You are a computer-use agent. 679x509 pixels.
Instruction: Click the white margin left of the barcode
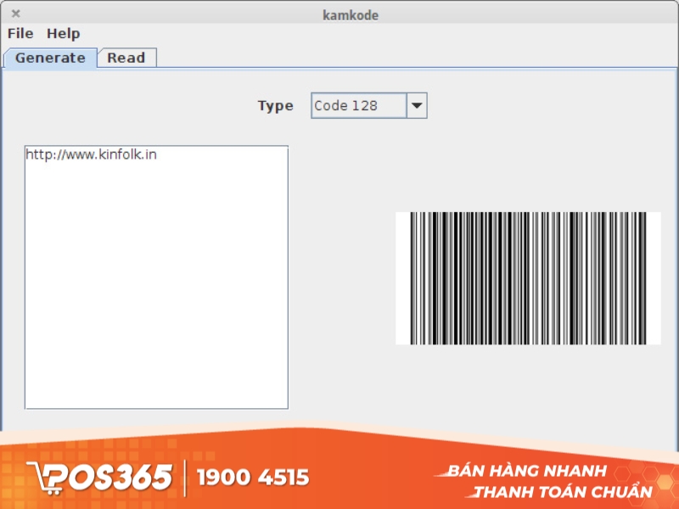(x=402, y=278)
